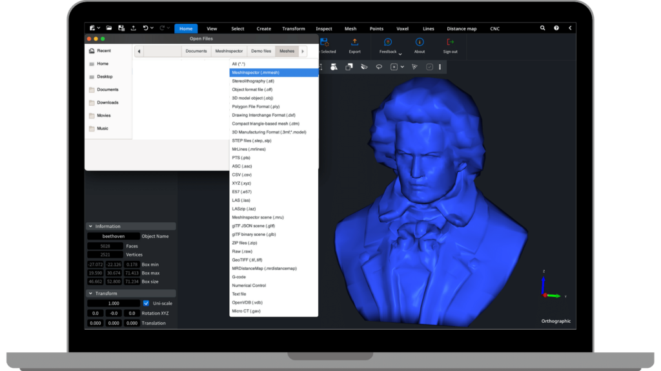Toggle the Uni-scale checkbox
Viewport: 661px width, 371px height.
[x=146, y=303]
